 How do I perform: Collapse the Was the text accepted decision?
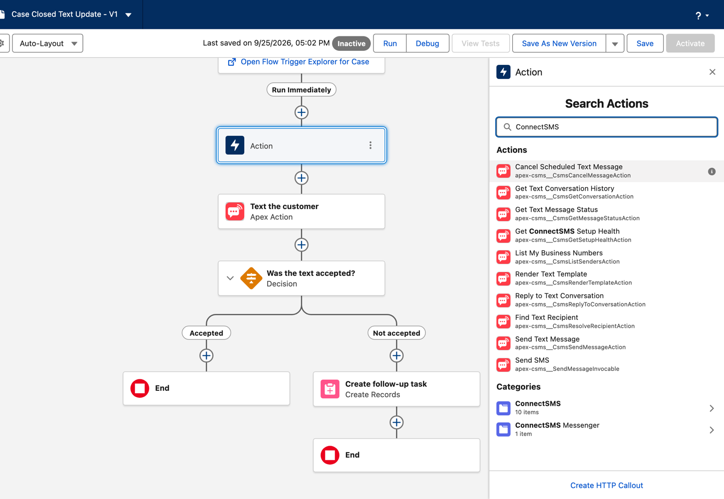pos(230,278)
